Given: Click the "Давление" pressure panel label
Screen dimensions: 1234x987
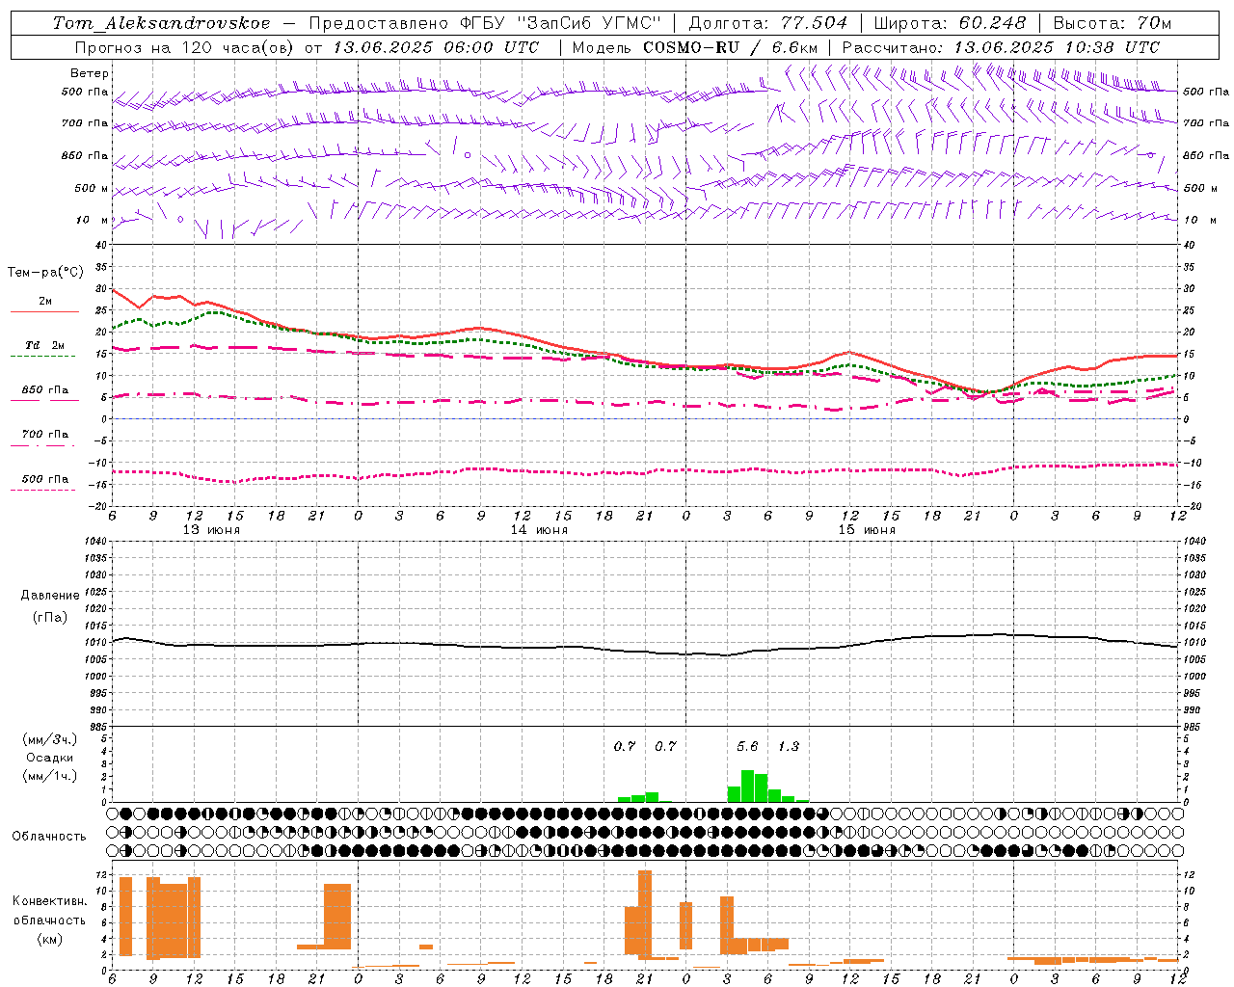Looking at the screenshot, I should 50,596.
